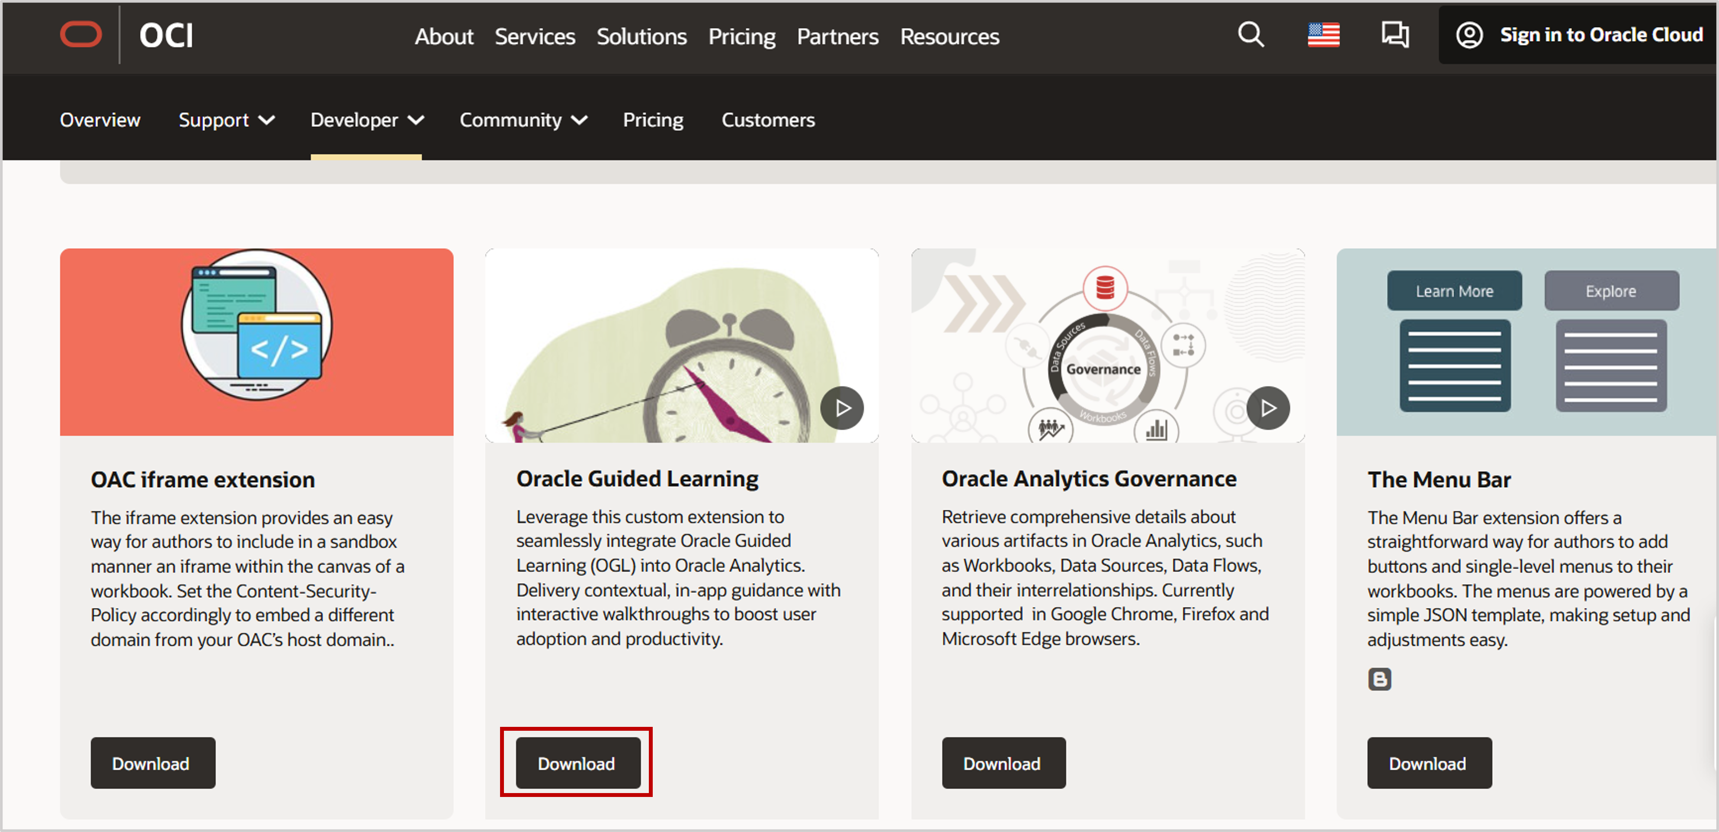This screenshot has height=832, width=1719.
Task: Select the Overview navigation item
Action: tap(100, 120)
